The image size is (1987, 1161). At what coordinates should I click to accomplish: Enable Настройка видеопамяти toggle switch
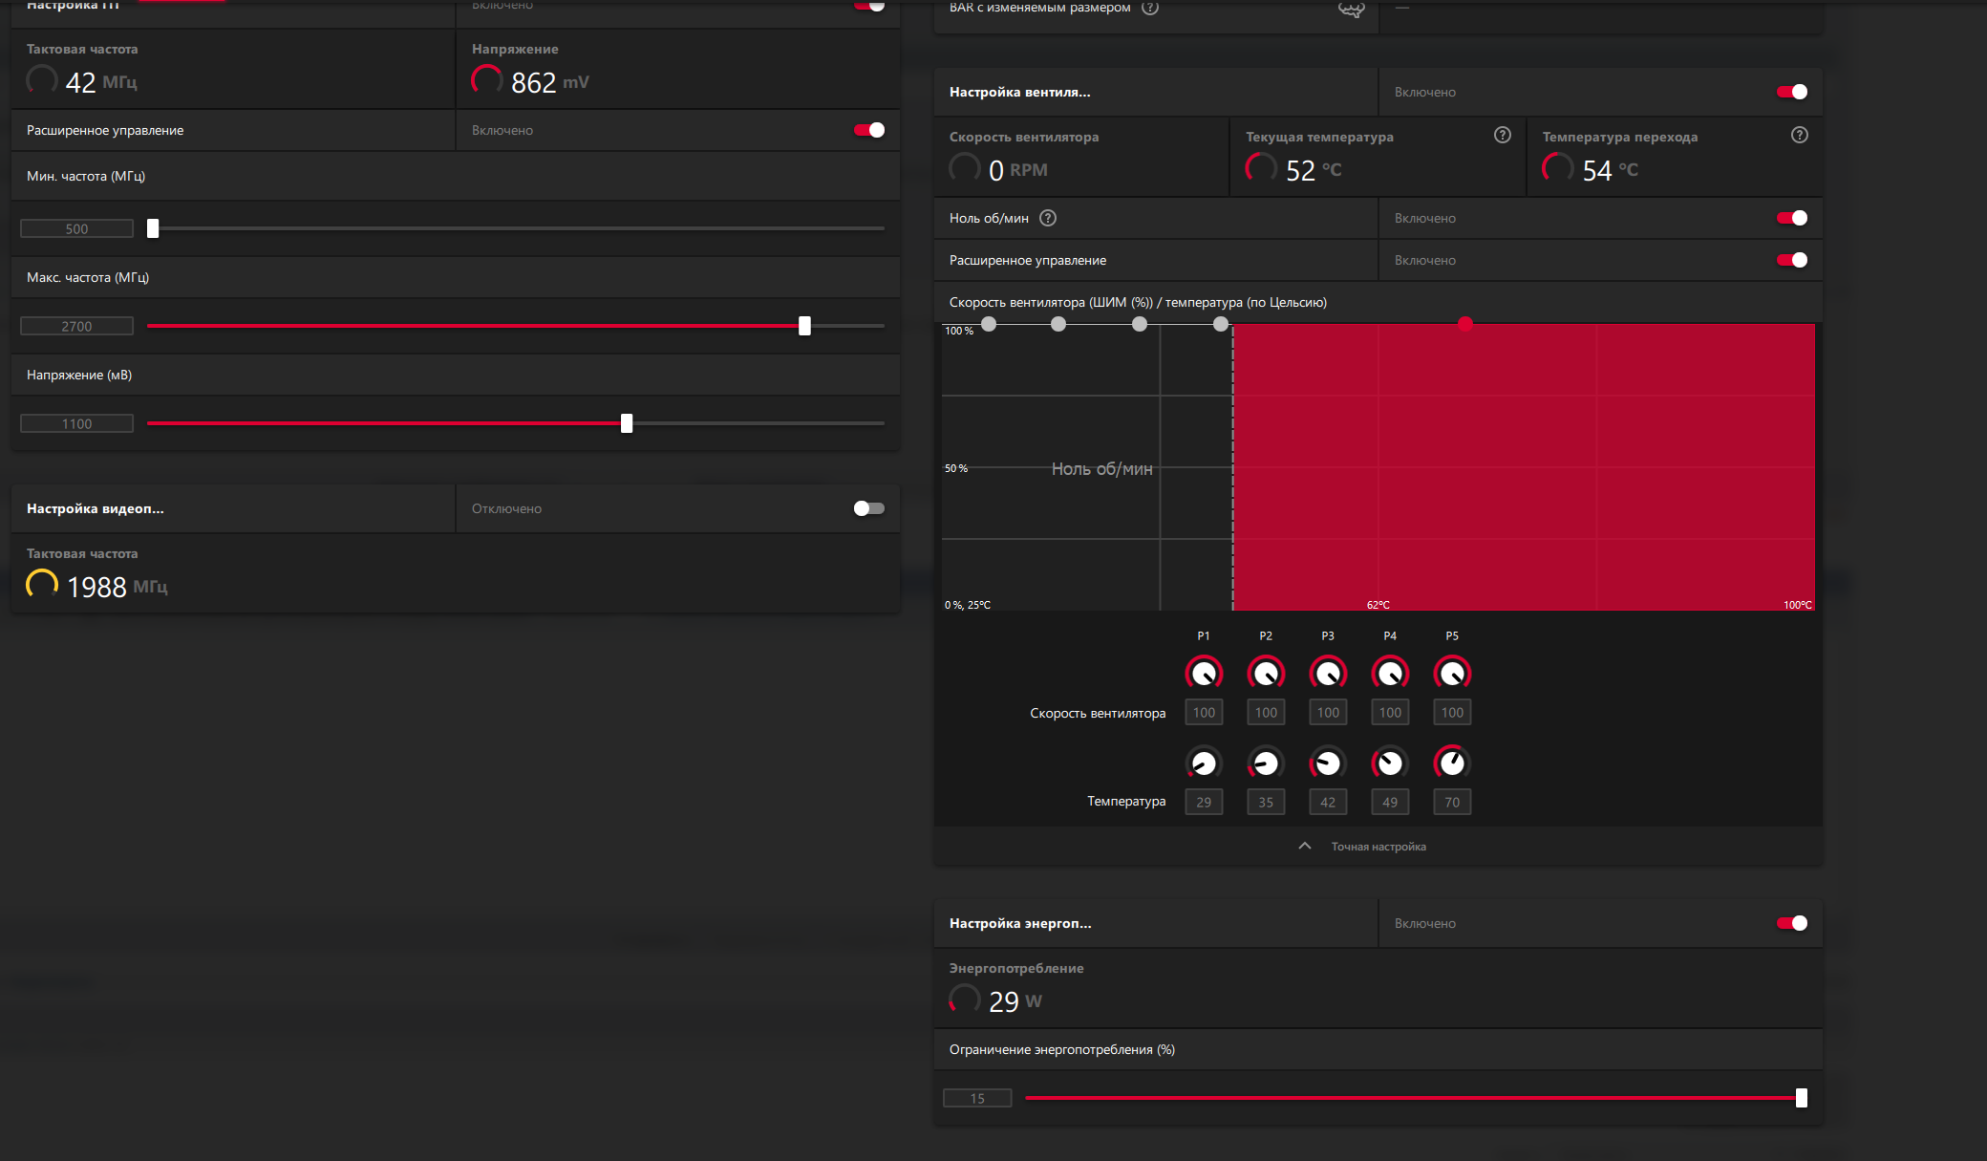click(x=868, y=508)
